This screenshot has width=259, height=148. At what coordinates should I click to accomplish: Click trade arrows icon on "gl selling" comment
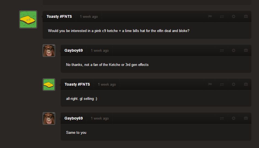(222, 84)
